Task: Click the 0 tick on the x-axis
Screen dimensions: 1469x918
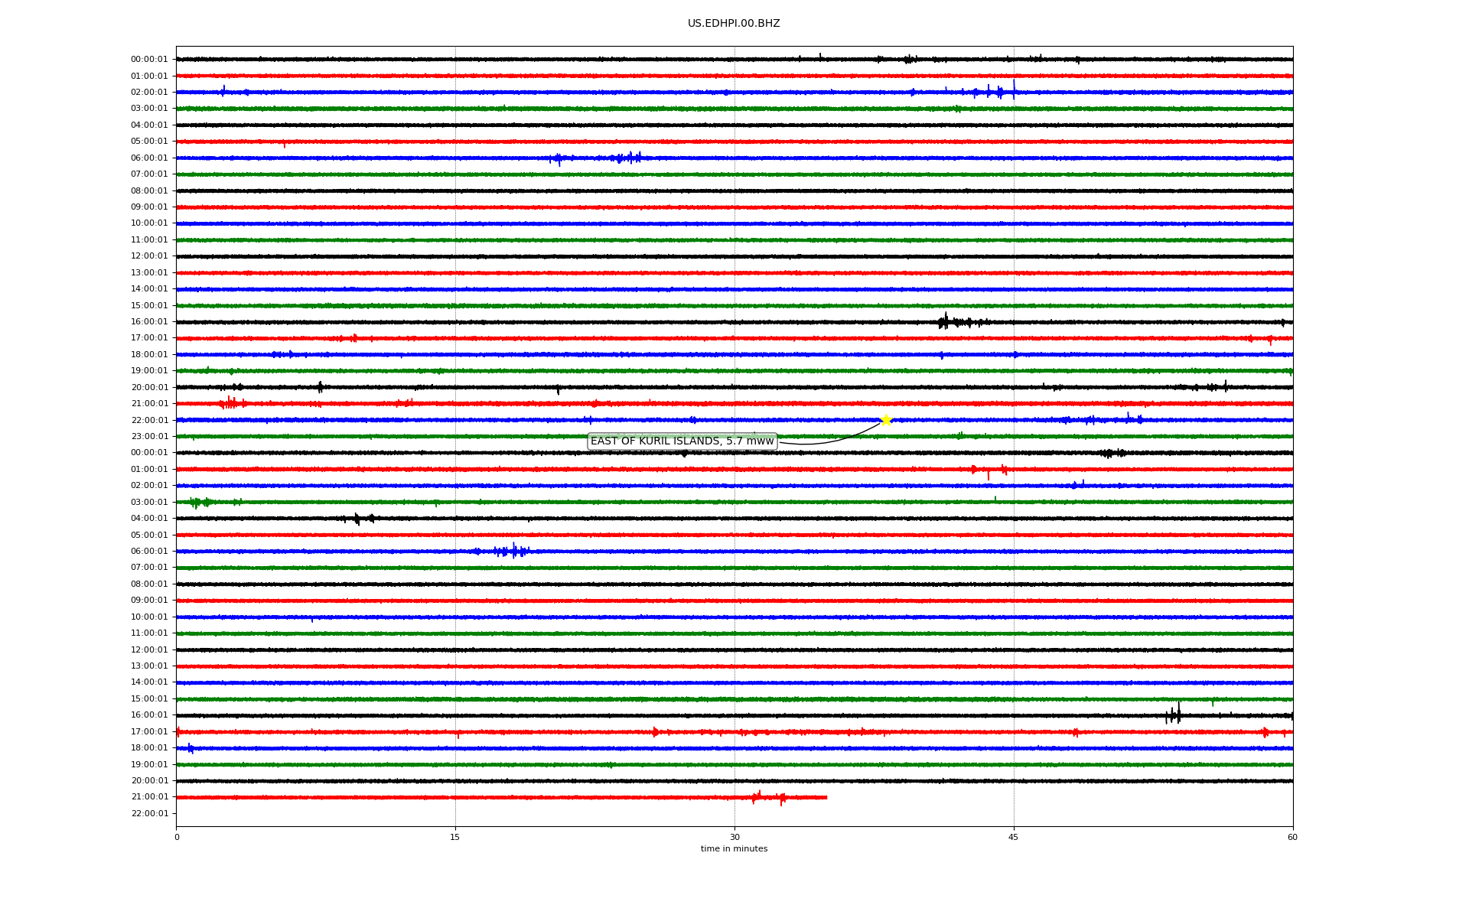Action: 177,837
